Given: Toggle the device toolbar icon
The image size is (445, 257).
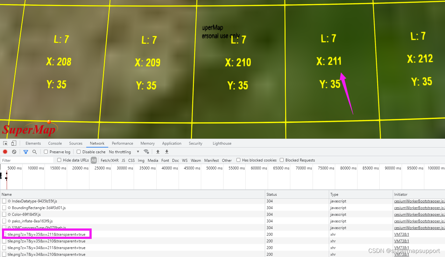Looking at the screenshot, I should [13, 143].
